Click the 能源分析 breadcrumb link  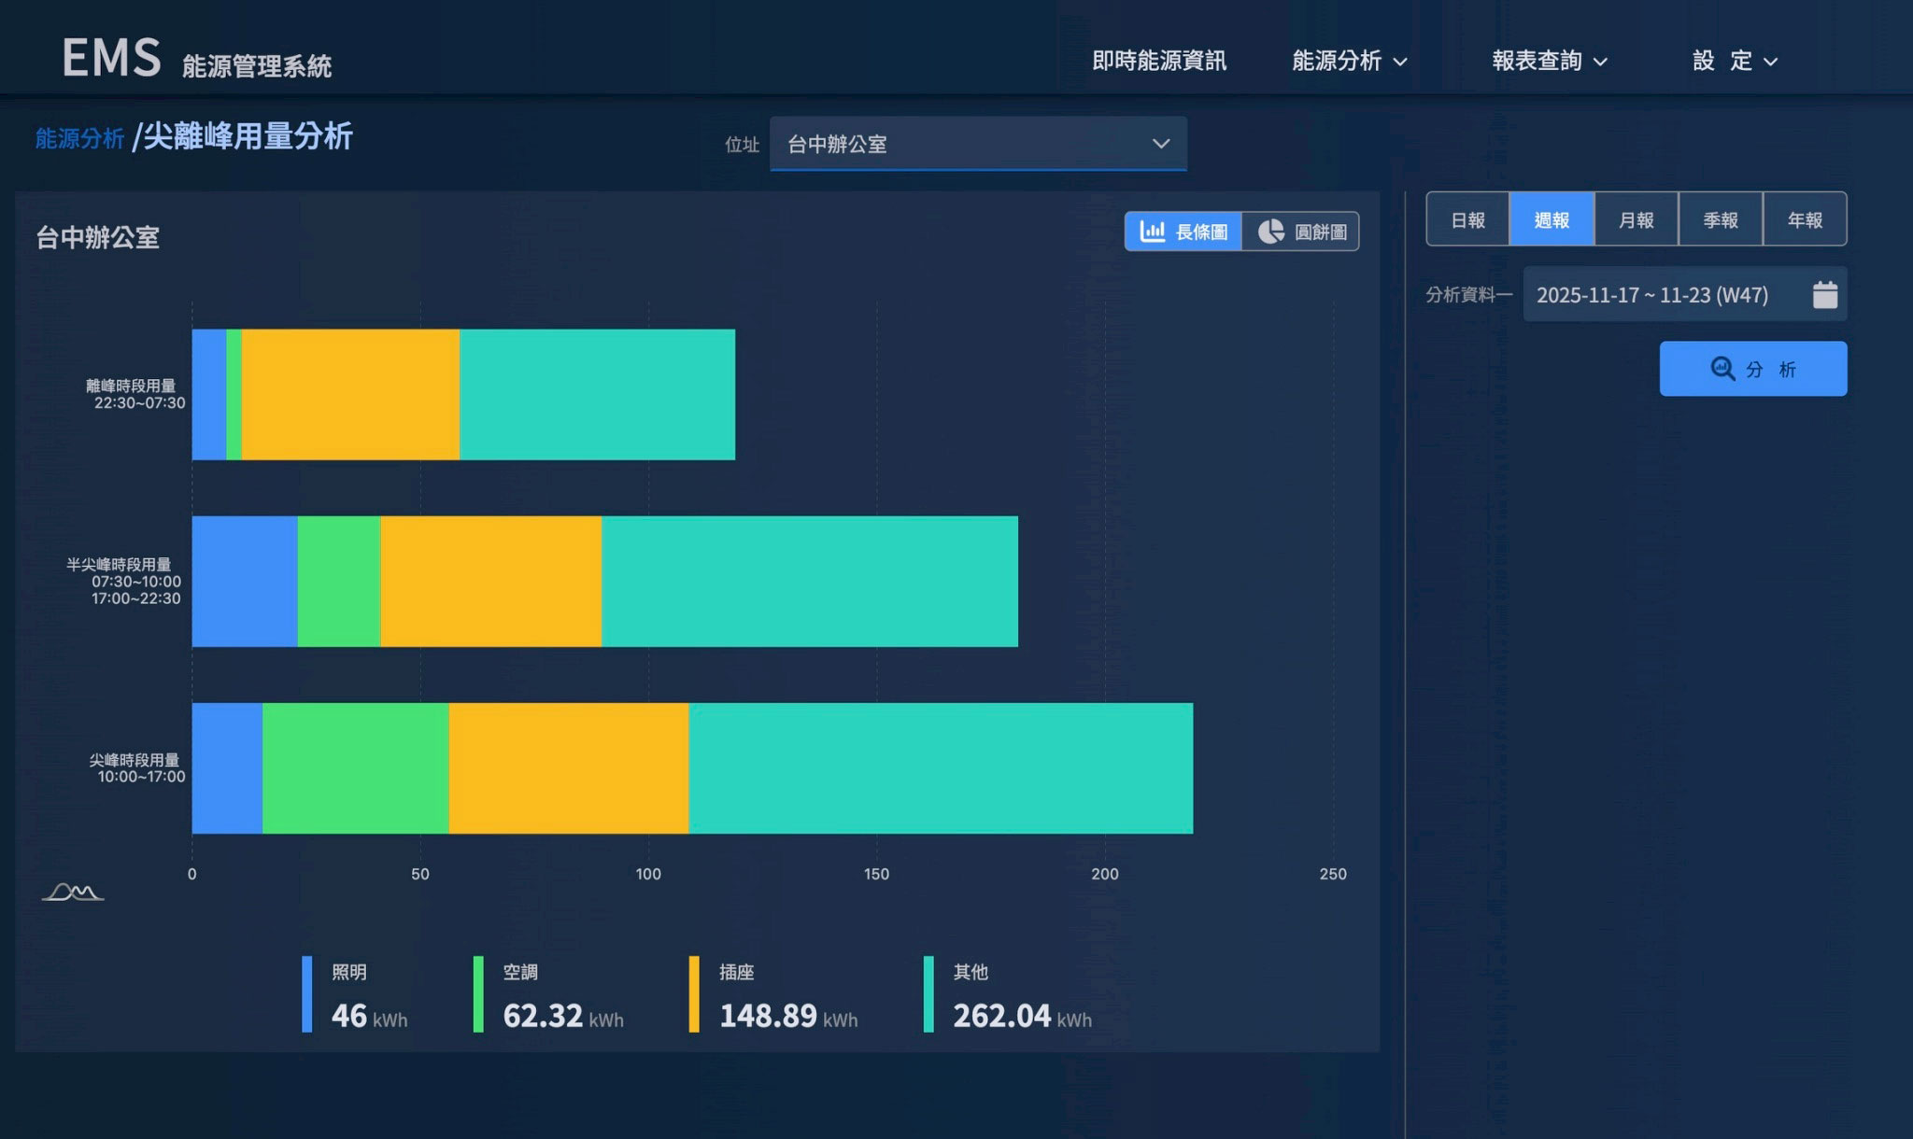click(x=79, y=139)
